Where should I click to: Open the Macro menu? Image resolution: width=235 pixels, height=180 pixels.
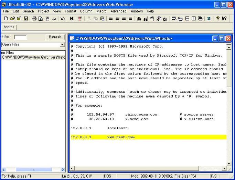point(102,11)
